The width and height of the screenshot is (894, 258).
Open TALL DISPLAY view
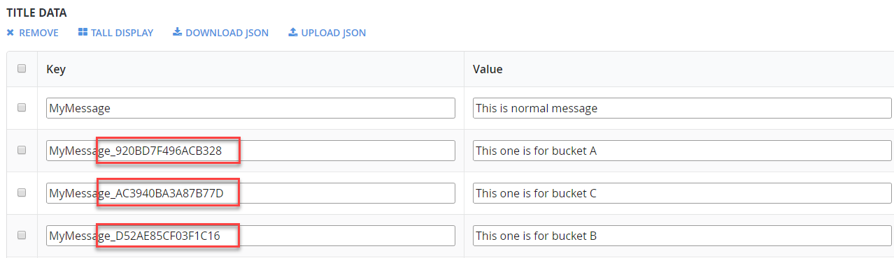(122, 33)
